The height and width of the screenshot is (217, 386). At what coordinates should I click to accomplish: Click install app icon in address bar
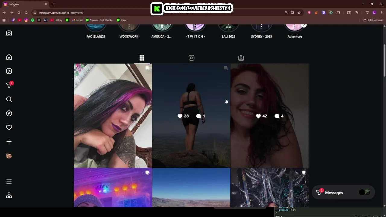coord(293,13)
